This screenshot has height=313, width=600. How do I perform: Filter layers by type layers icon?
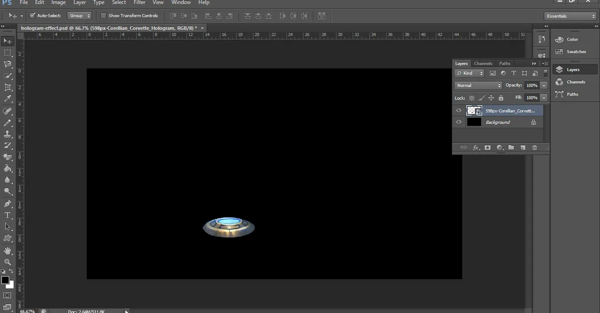click(514, 73)
